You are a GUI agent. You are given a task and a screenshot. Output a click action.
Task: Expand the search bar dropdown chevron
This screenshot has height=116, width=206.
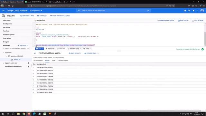point(148,11)
